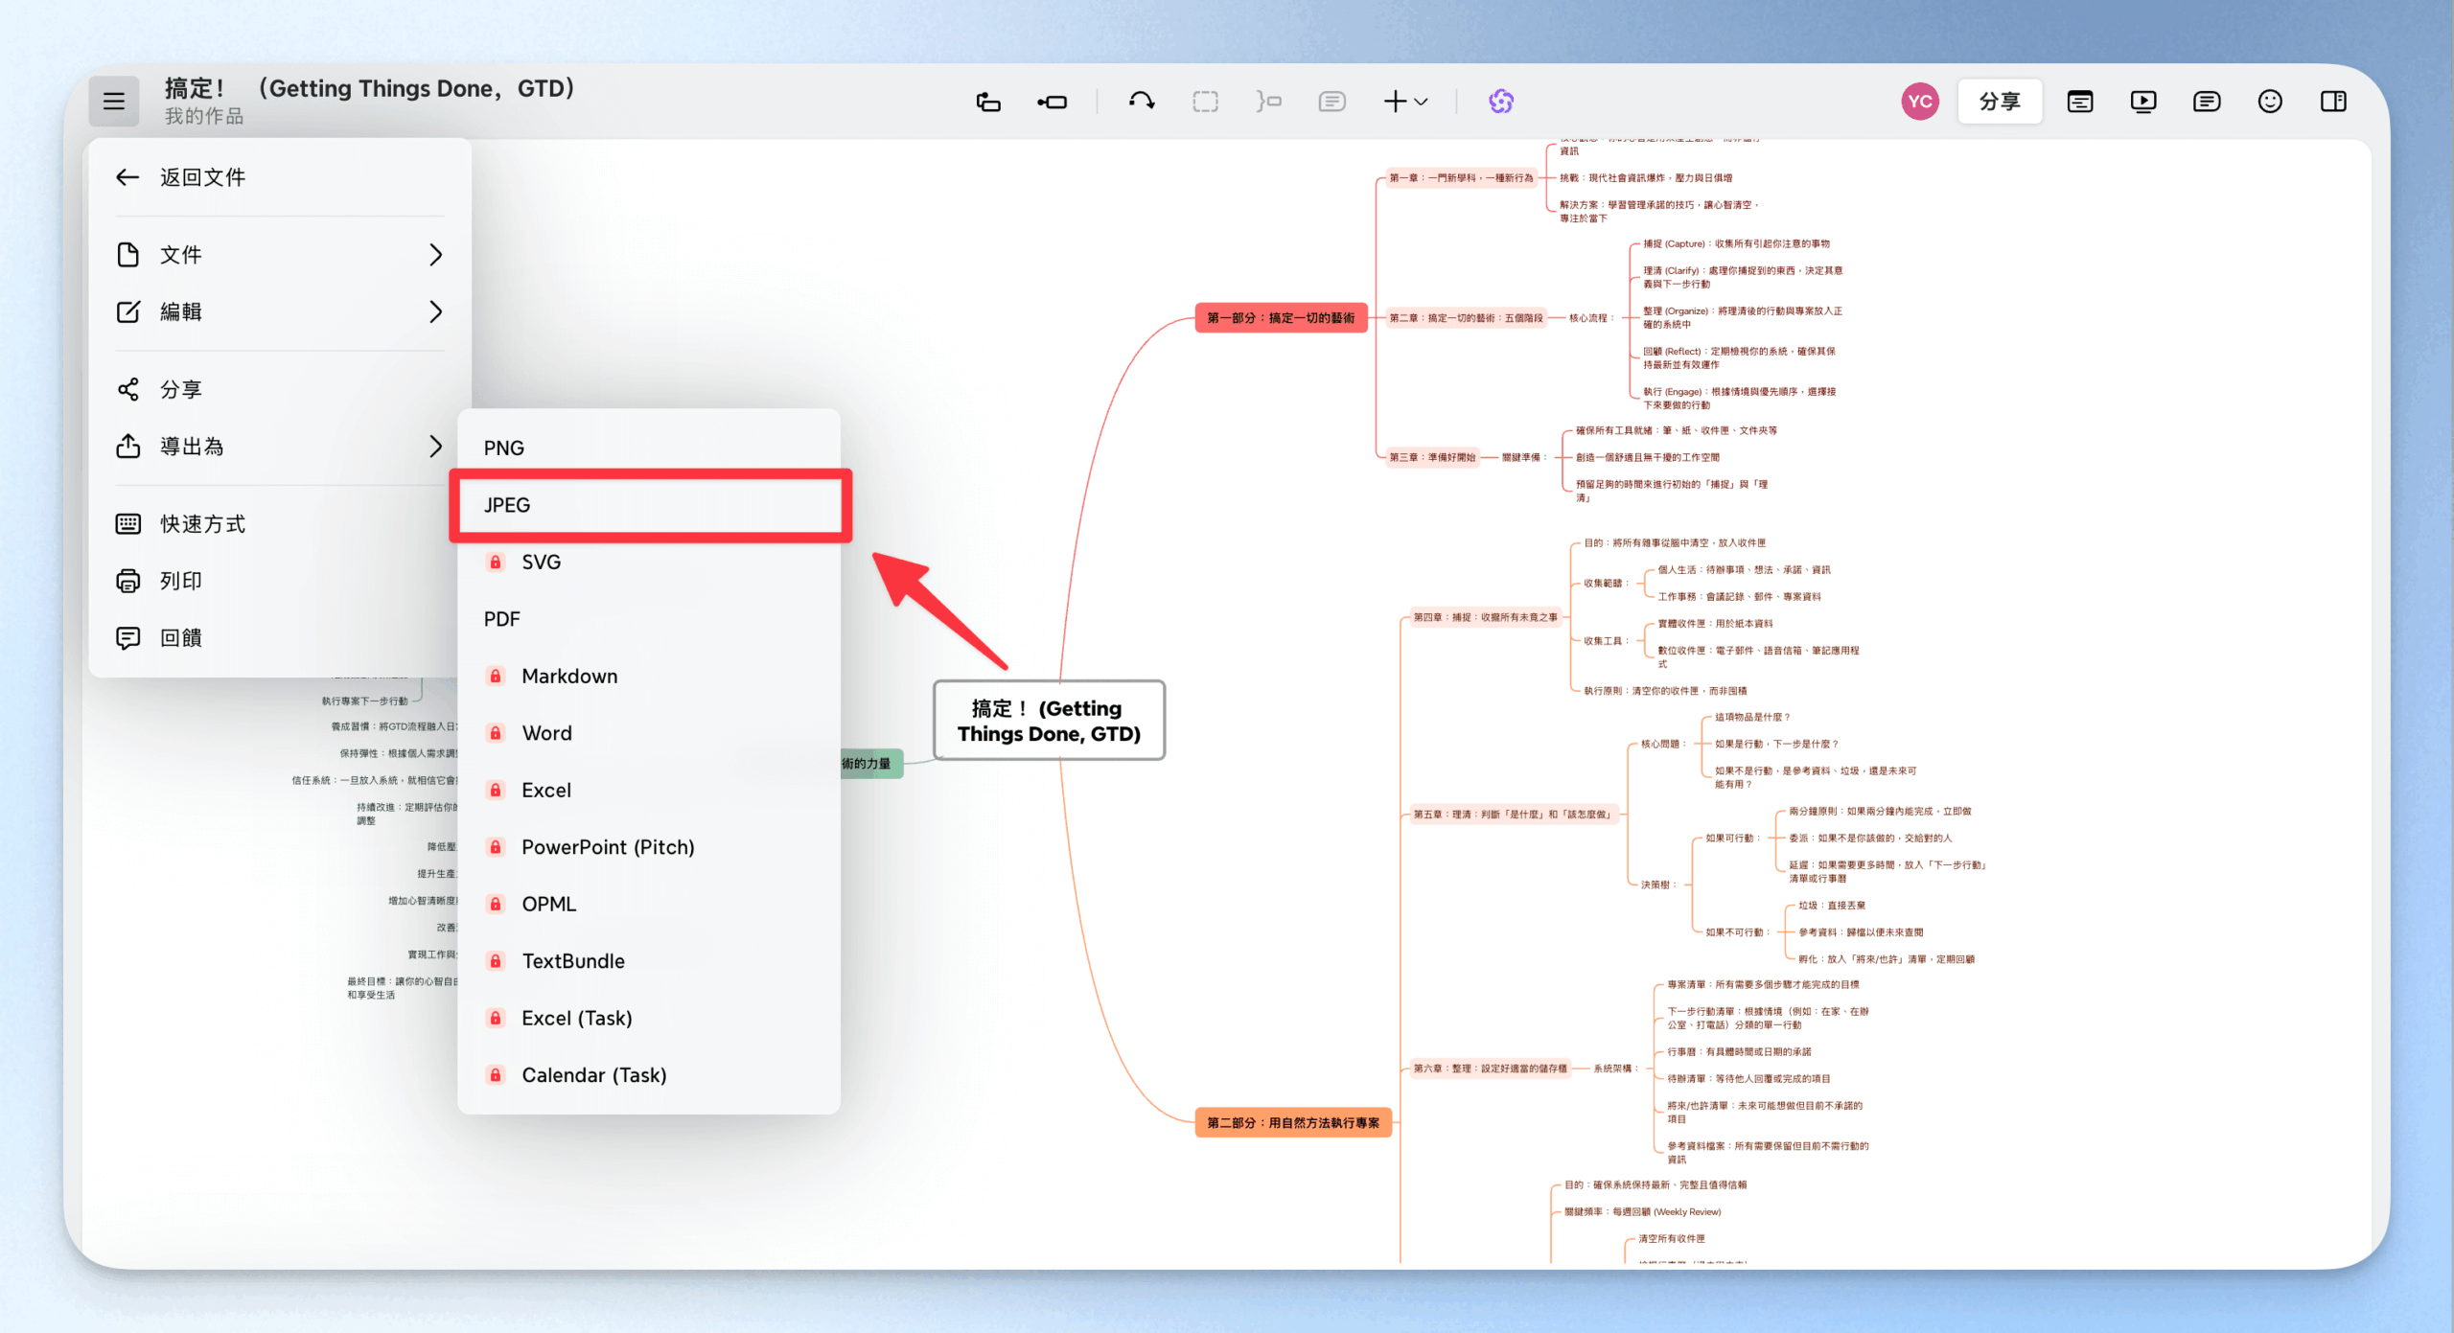Click the YC user avatar
Image resolution: width=2454 pixels, height=1333 pixels.
[x=1920, y=102]
